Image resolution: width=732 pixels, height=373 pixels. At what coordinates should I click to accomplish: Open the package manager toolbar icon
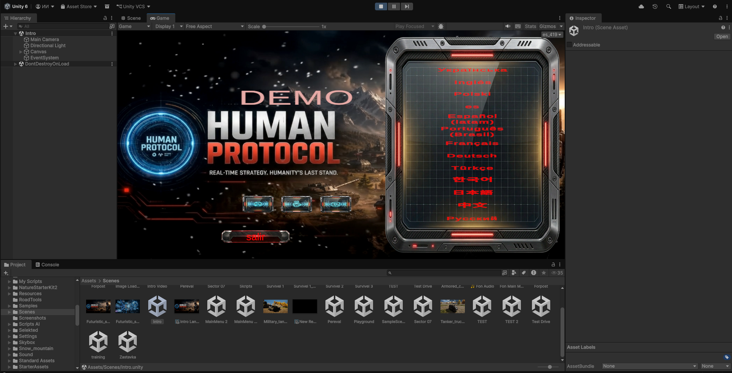pyautogui.click(x=107, y=6)
